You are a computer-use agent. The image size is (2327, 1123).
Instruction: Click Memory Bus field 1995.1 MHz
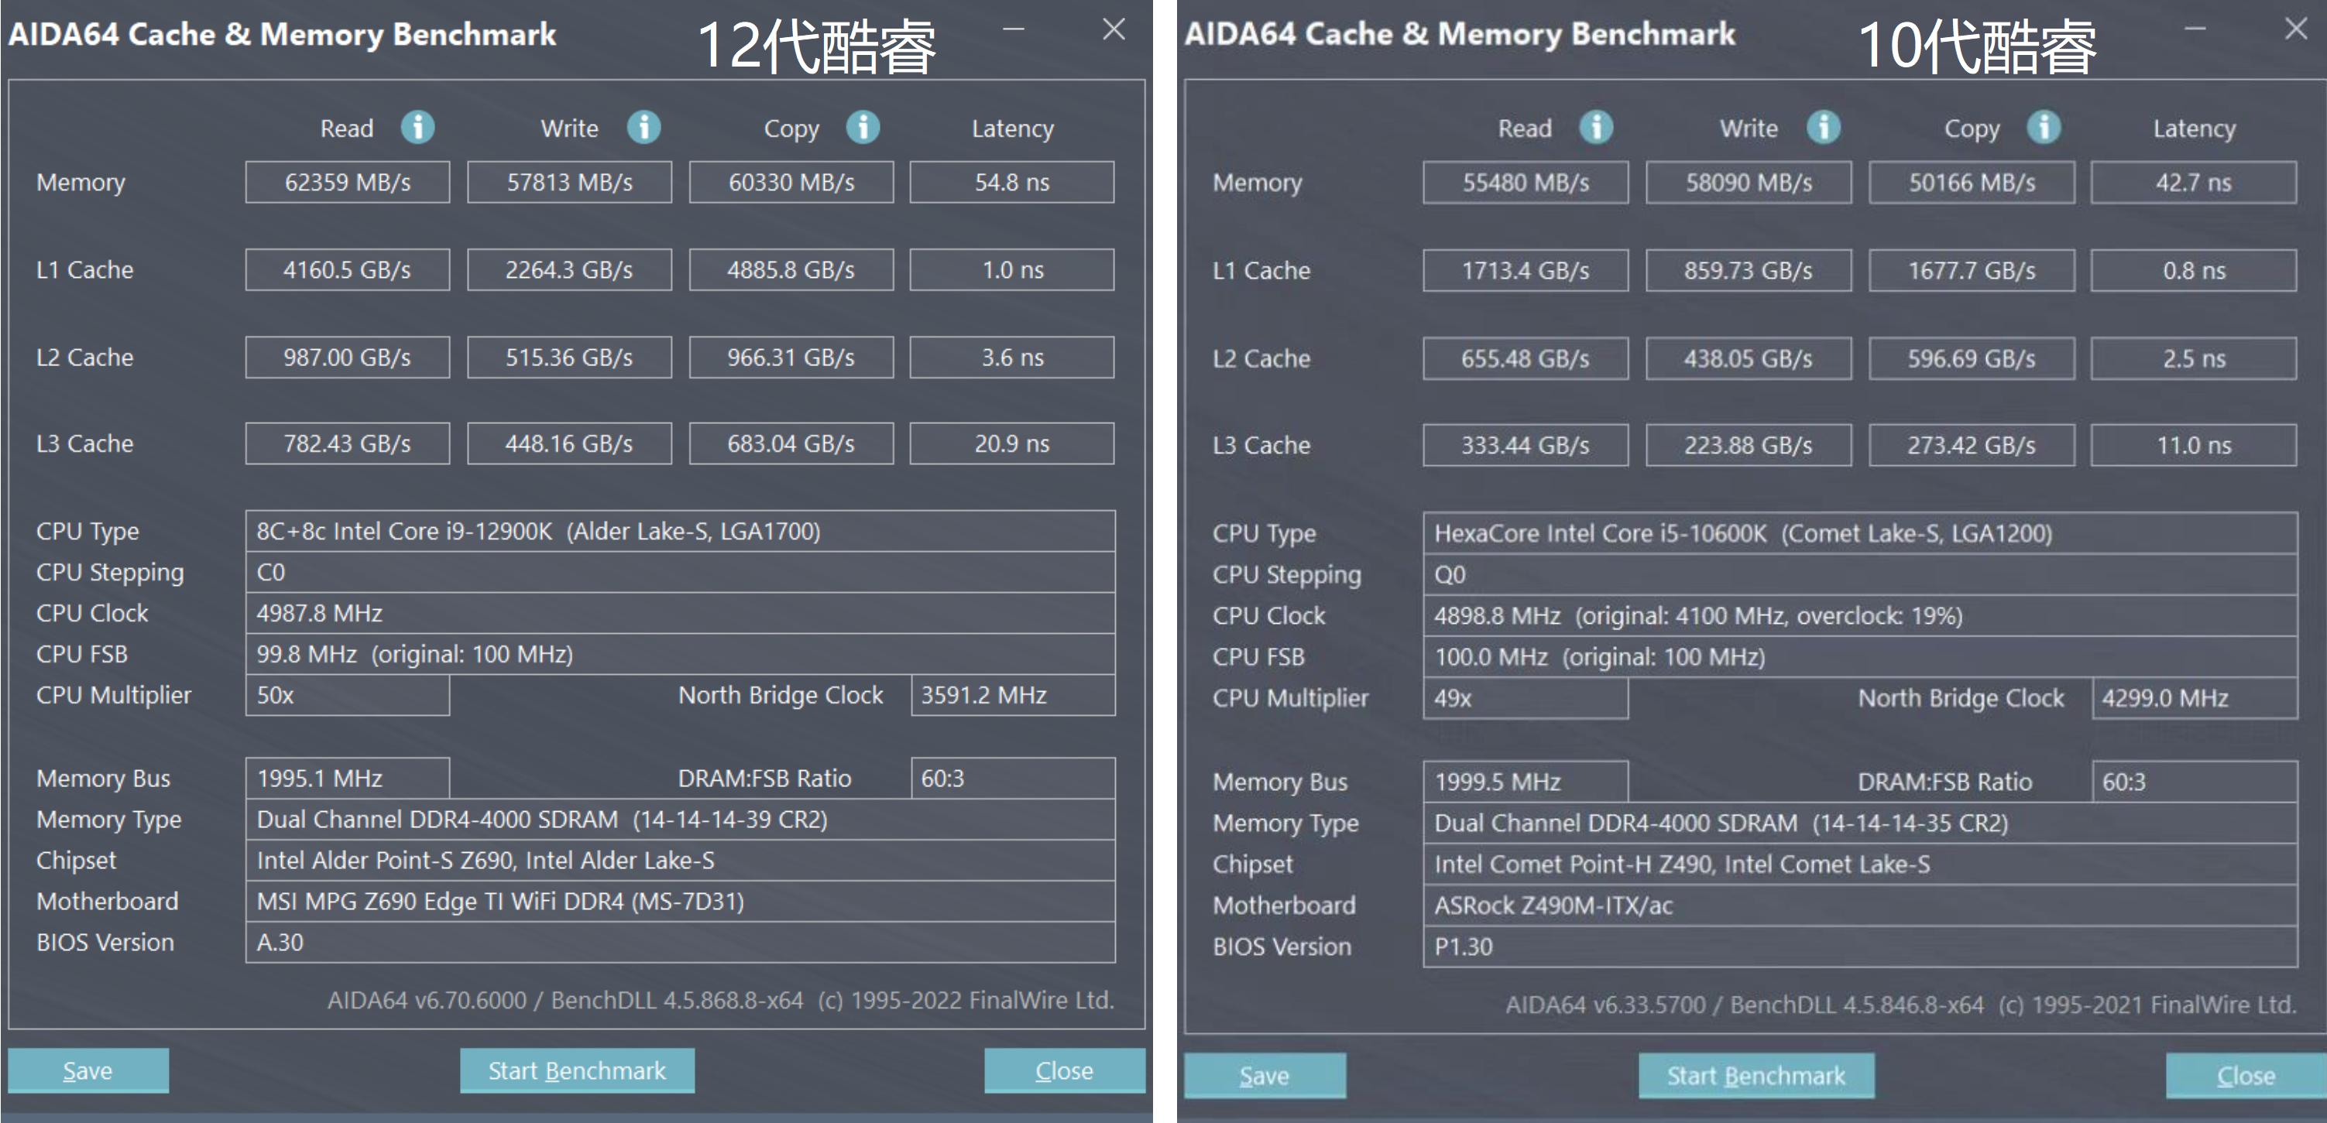click(348, 778)
